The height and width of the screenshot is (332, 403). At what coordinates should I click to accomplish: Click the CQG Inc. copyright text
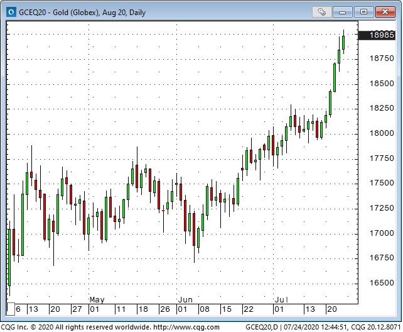(x=76, y=327)
